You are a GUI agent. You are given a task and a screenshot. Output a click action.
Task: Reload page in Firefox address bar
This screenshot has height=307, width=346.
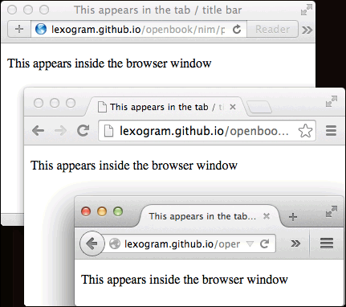[265, 244]
